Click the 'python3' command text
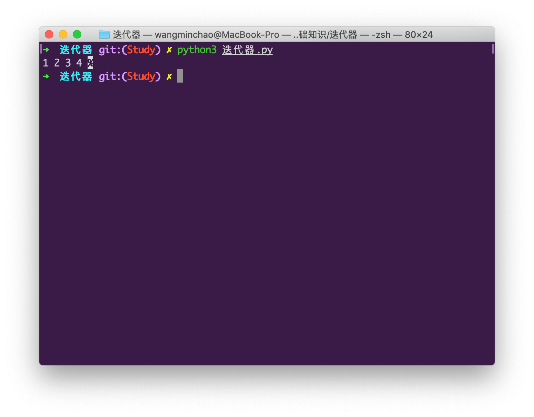The width and height of the screenshot is (534, 417). [197, 50]
